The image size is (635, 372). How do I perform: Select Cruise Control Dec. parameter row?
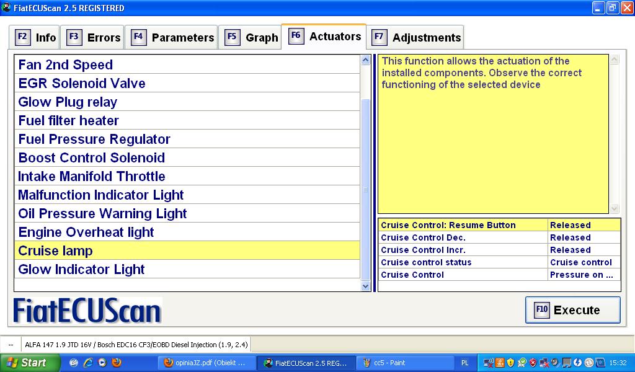pos(499,237)
